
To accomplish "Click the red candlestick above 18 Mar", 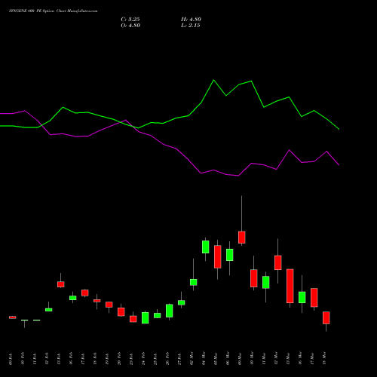I will (x=326, y=317).
